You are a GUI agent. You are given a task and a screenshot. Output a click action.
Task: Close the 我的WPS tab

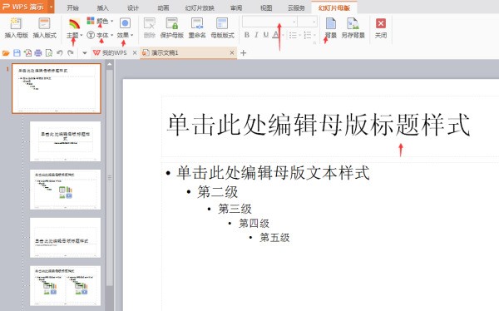coord(135,53)
